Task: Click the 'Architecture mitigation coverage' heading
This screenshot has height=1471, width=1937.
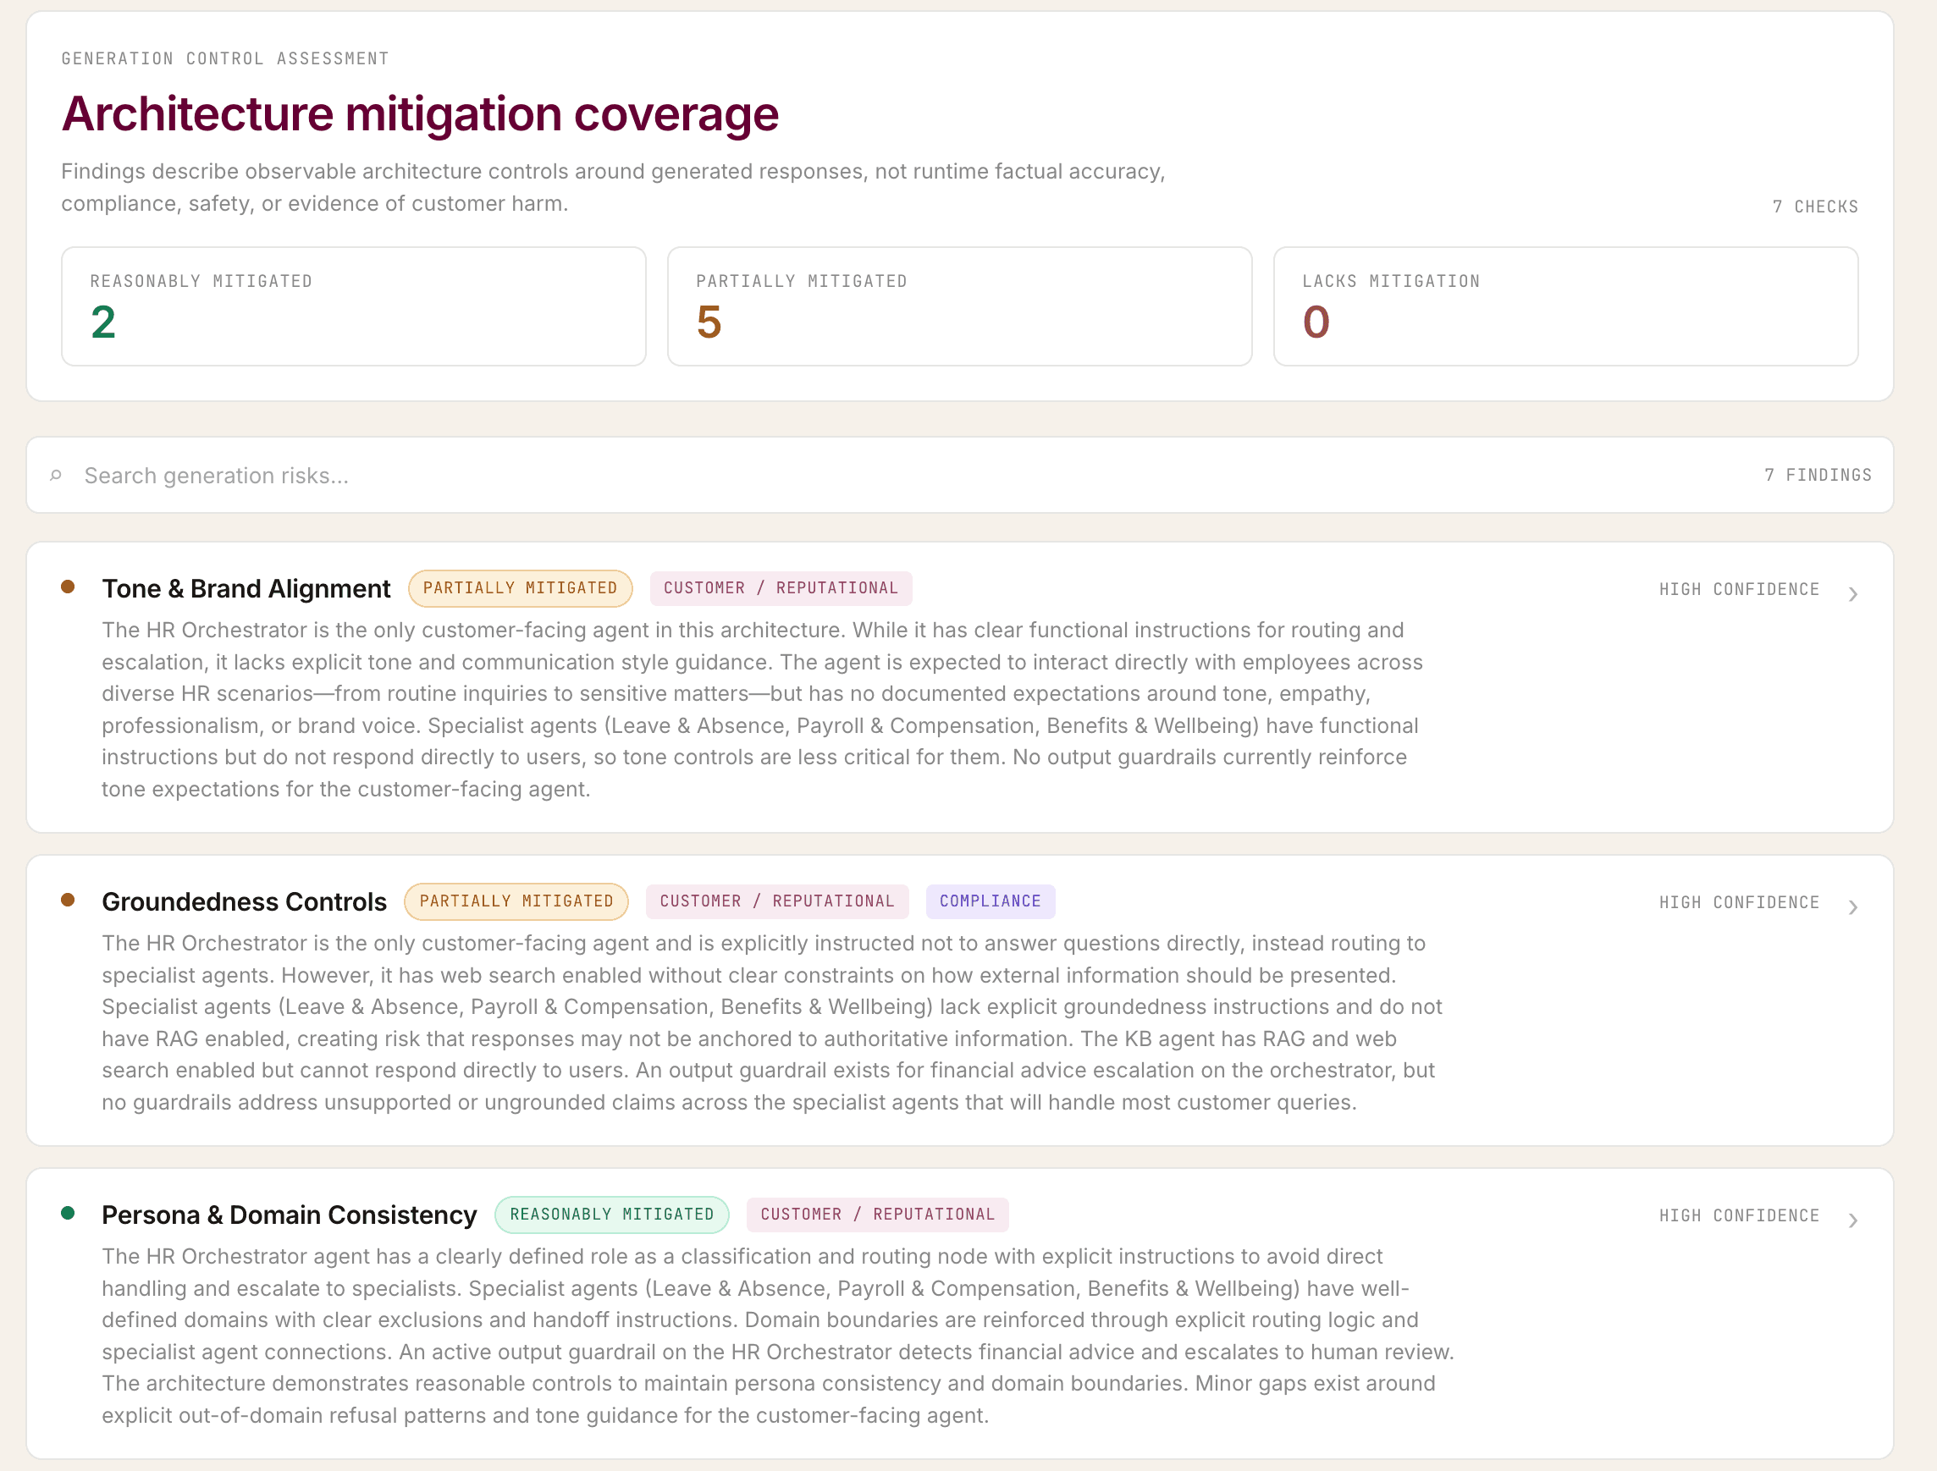Action: click(x=420, y=115)
